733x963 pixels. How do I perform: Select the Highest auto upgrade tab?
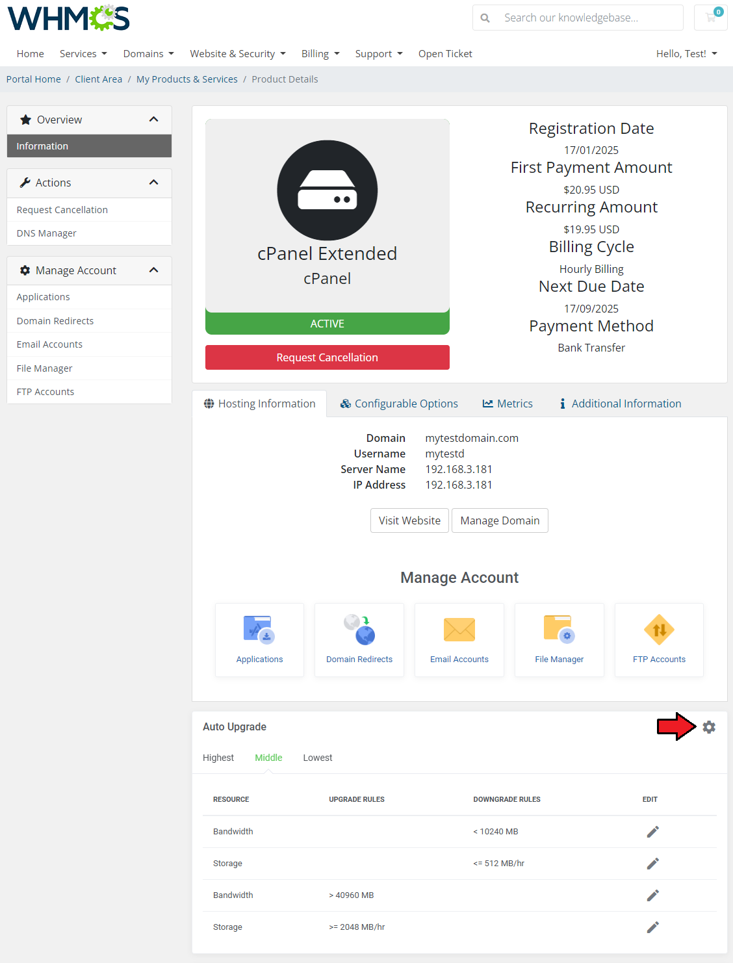pyautogui.click(x=218, y=758)
